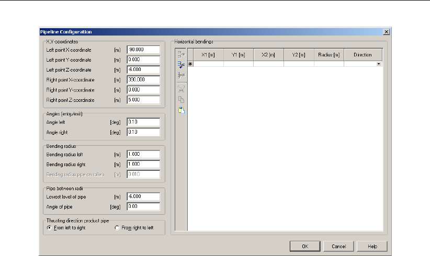Open Help for Pipeline Configuration

click(372, 246)
